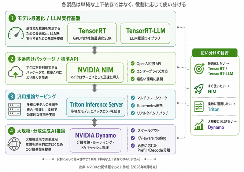The height and width of the screenshot is (172, 244).
Task: Click the speedometer gauge icon
Action: pos(16,33)
